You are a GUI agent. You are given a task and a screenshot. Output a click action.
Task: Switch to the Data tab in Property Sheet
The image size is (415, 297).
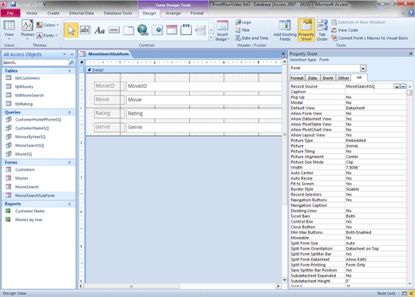pos(312,78)
